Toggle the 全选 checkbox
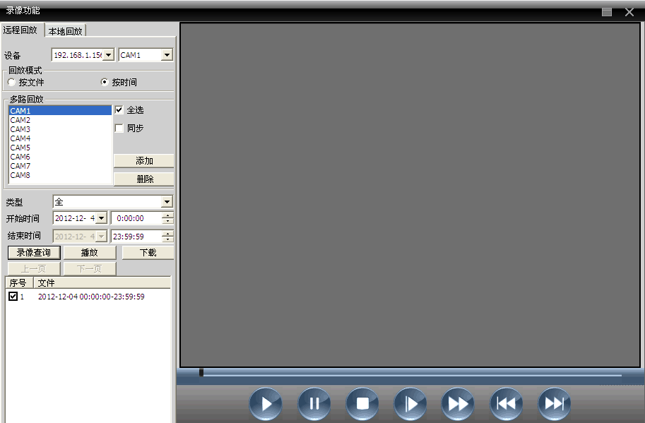The image size is (645, 423). coord(119,110)
